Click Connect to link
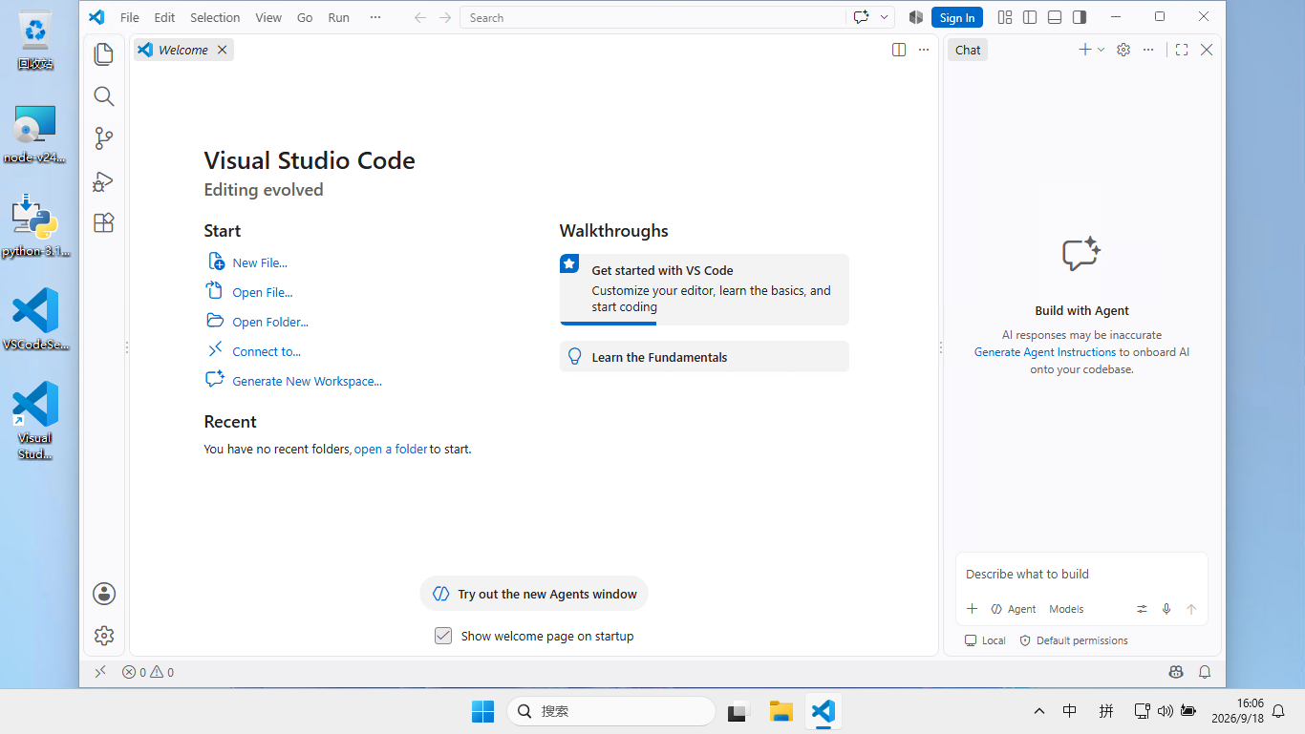 267,351
